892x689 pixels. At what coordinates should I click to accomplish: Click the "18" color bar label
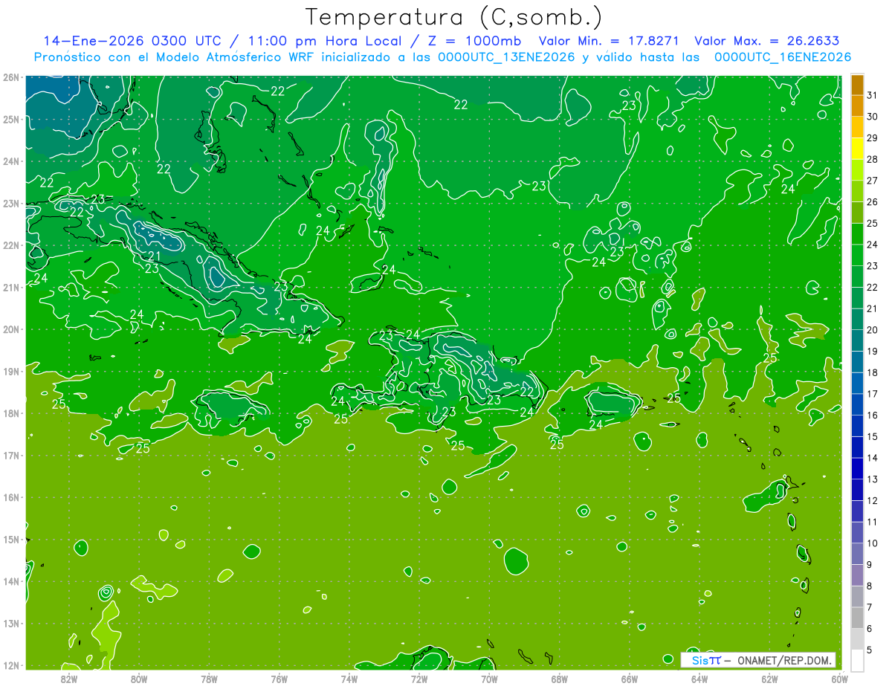(873, 372)
